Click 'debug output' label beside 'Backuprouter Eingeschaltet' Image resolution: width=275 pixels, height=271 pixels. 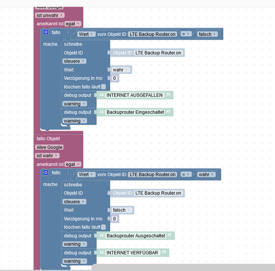(78, 112)
